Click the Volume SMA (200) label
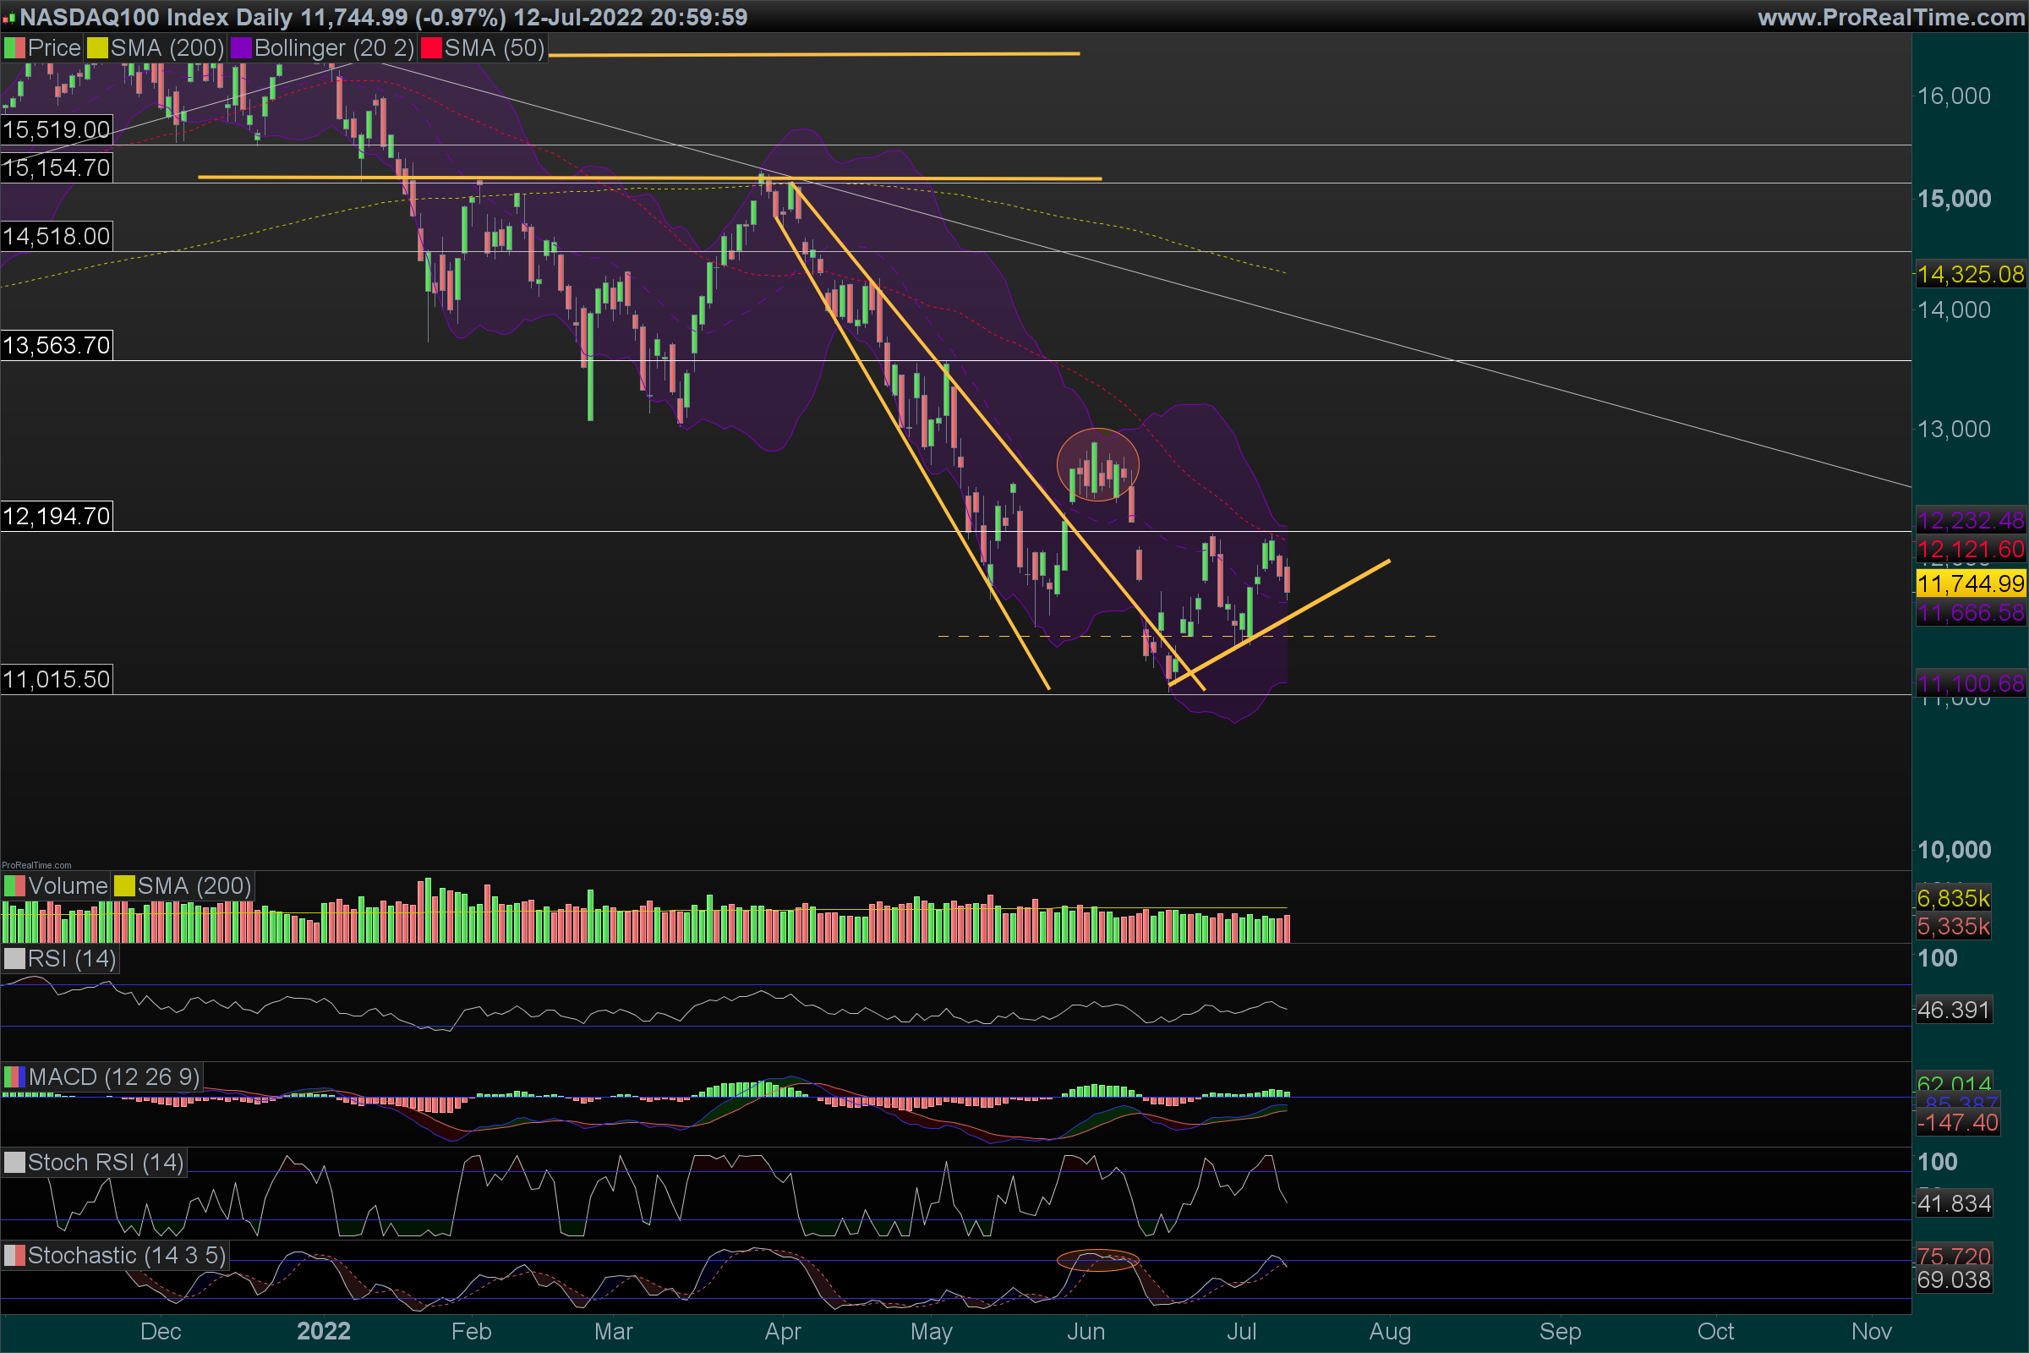The height and width of the screenshot is (1353, 2029). point(194,886)
